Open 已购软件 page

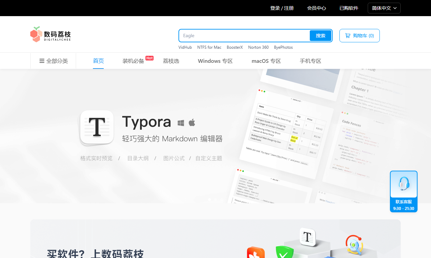(349, 8)
